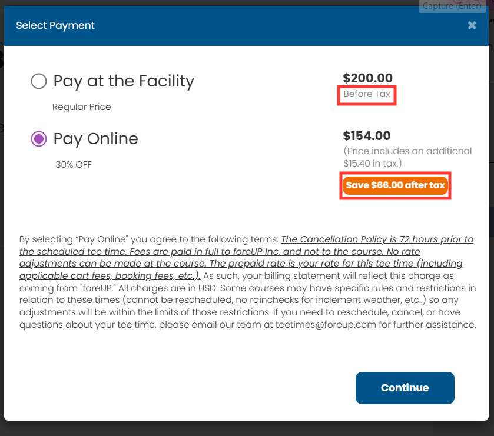The width and height of the screenshot is (494, 436).
Task: Click the additional $15.40 tax note
Action: point(407,157)
